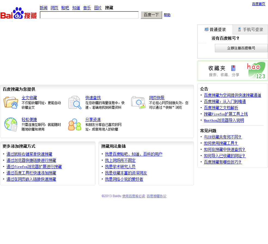The height and width of the screenshot is (244, 268).
Task: Click the monitor icon beside 普通登录
Action: [206, 29]
